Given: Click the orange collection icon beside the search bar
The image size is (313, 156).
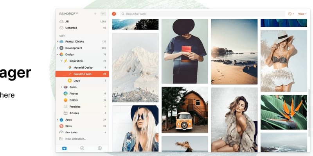Looking at the screenshot, I should [114, 14].
